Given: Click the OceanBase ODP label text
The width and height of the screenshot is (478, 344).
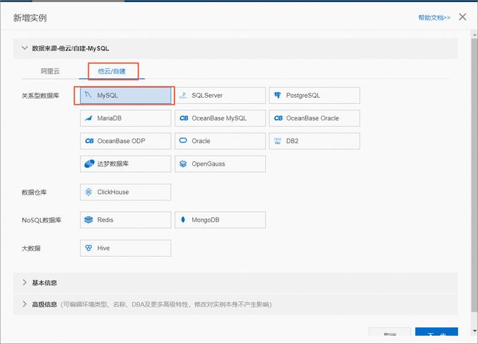Looking at the screenshot, I should [x=121, y=141].
